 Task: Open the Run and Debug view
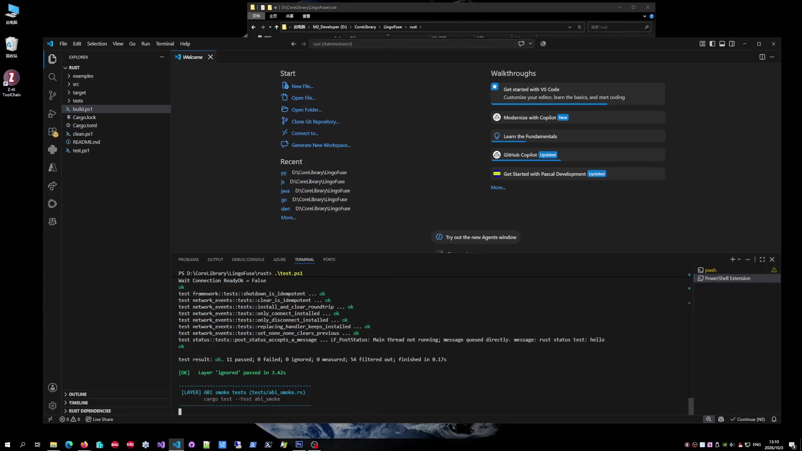(52, 114)
